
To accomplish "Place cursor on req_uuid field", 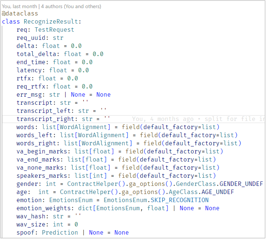I will point(29,38).
